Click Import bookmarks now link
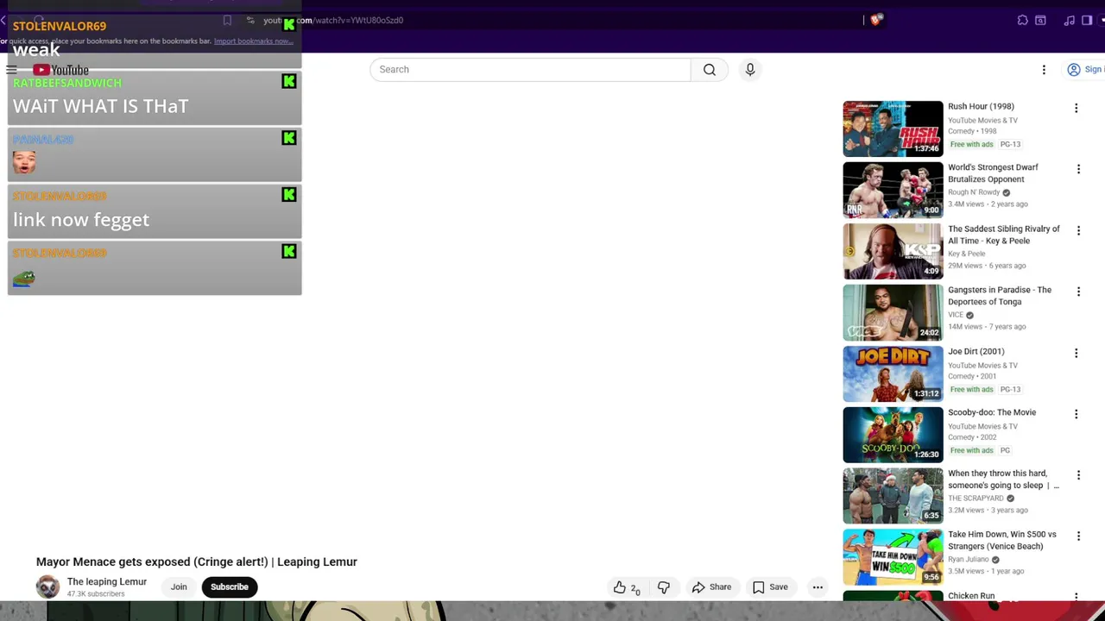 (x=253, y=41)
